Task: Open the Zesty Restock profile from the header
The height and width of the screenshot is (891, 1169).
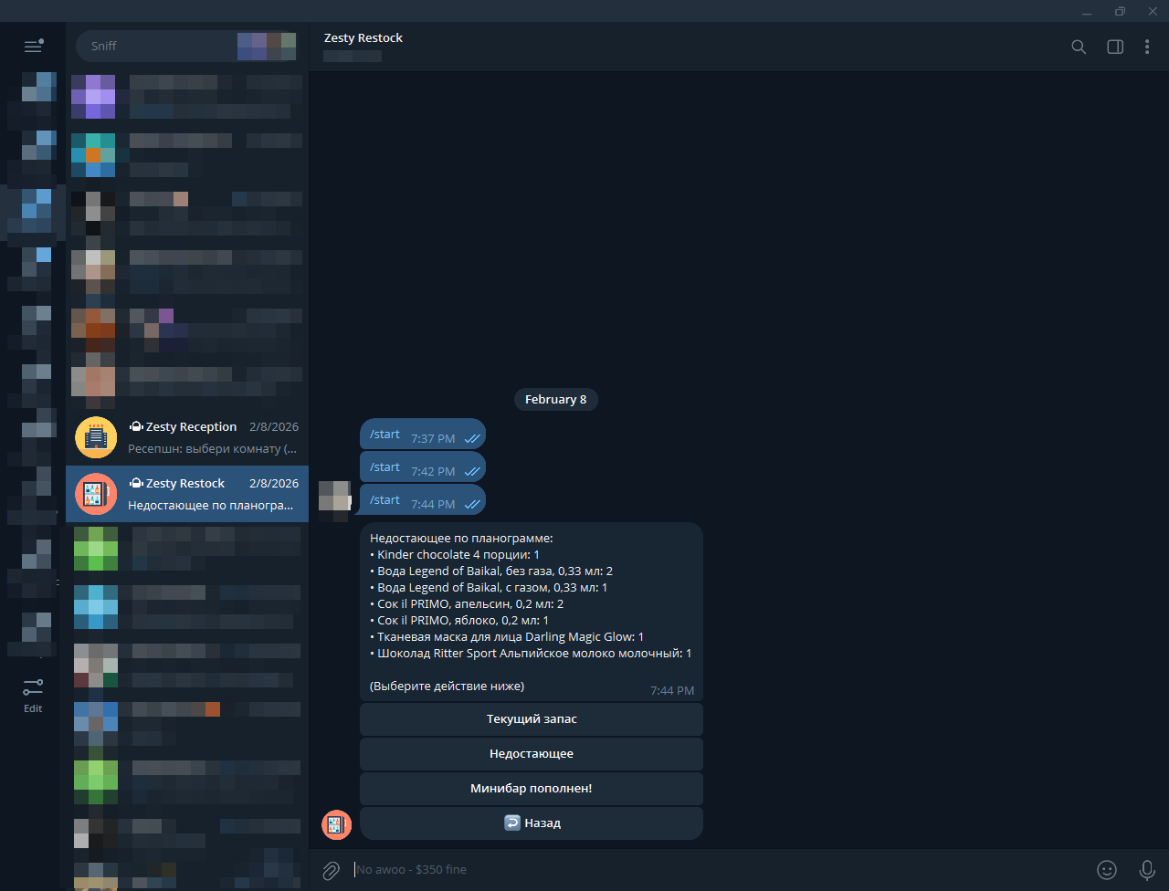Action: tap(363, 38)
